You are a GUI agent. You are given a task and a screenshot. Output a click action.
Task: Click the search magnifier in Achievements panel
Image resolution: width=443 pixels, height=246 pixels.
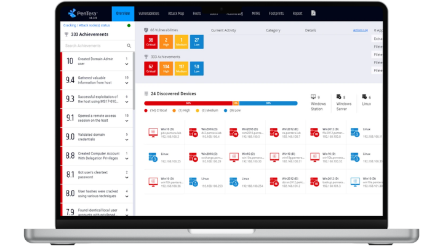(x=129, y=46)
